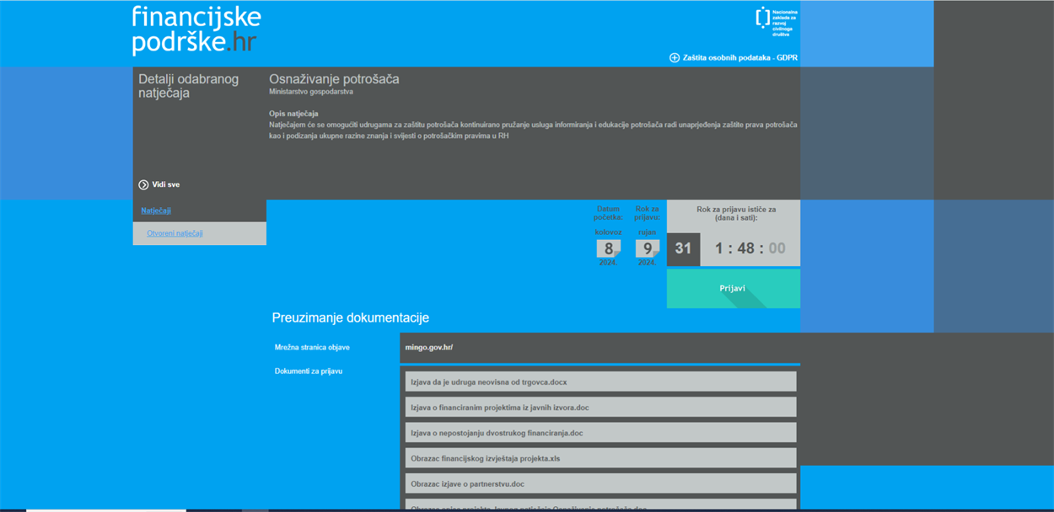Click the countdown timer showing 1 : 48
Image resolution: width=1054 pixels, height=512 pixels.
[x=750, y=249]
